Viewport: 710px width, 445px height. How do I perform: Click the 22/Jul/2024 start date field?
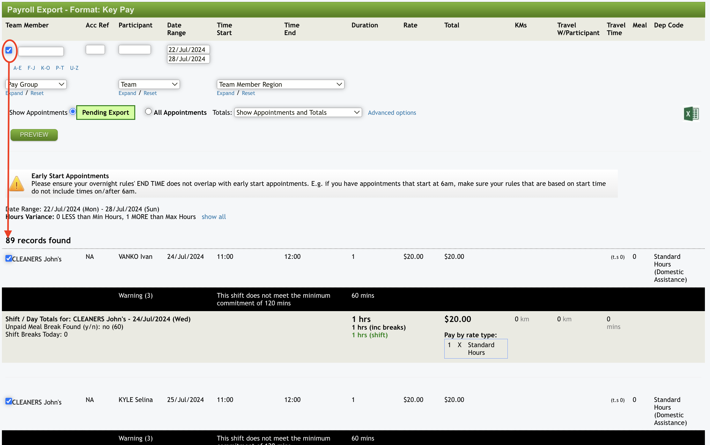tap(188, 49)
